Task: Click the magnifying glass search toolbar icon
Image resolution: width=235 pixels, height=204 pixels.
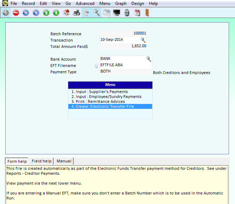Action: coord(97,13)
